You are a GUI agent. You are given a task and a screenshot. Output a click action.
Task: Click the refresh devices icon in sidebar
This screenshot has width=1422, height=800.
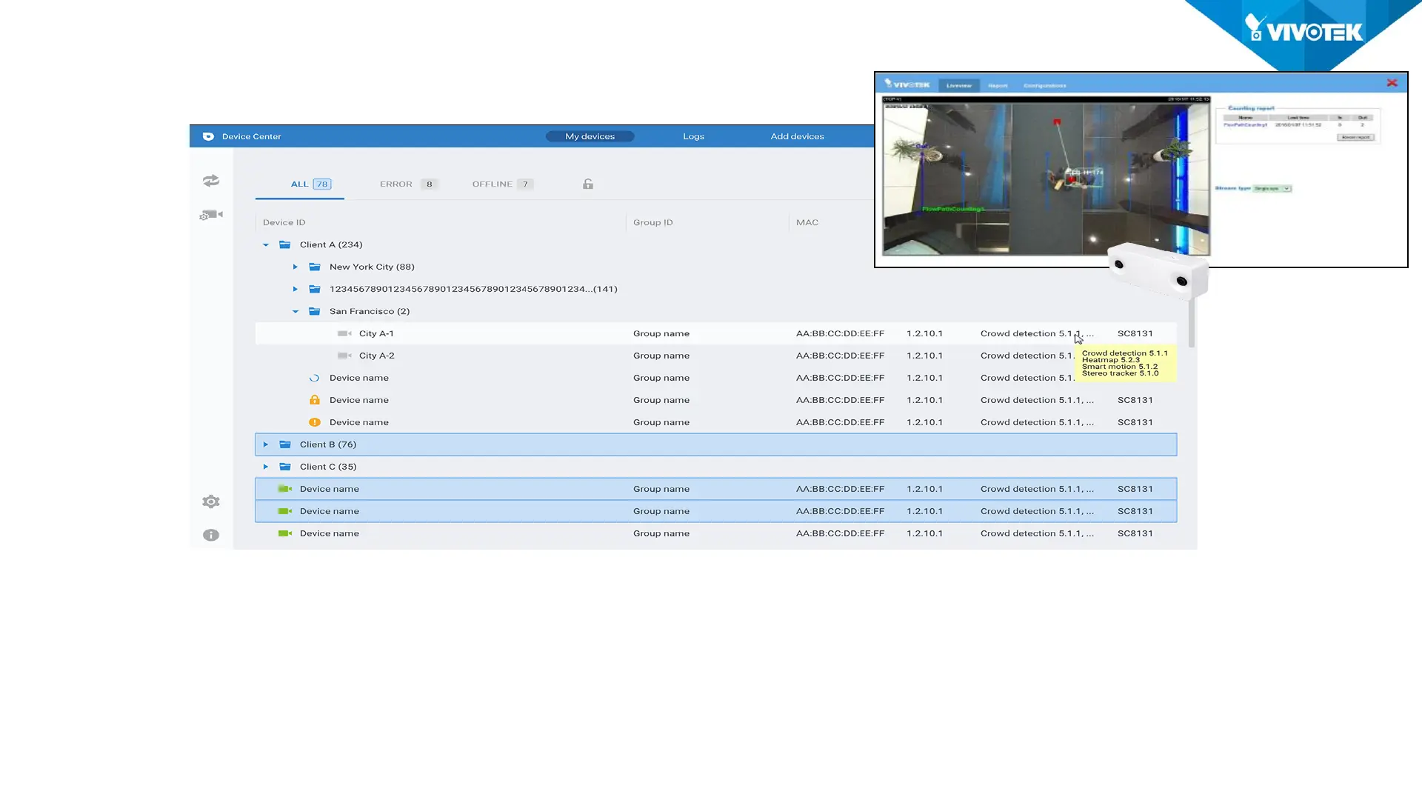tap(211, 181)
